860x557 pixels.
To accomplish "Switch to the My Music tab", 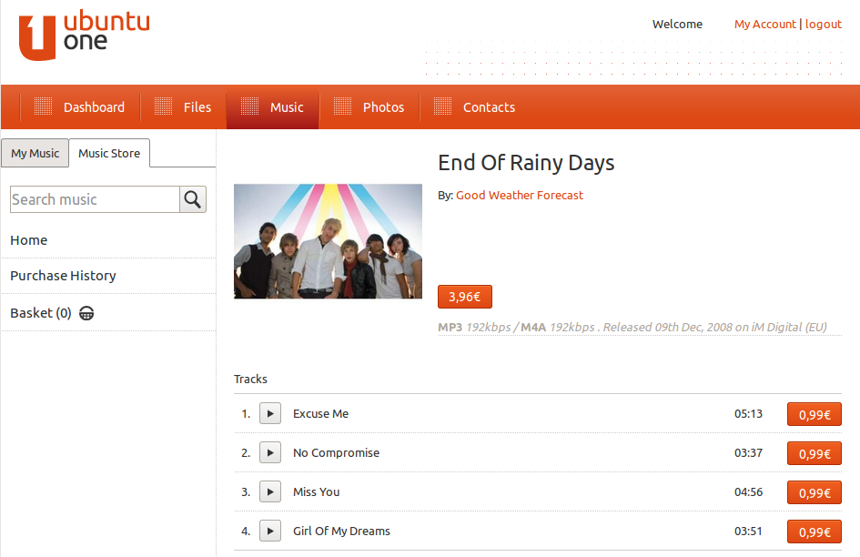I will (x=35, y=154).
